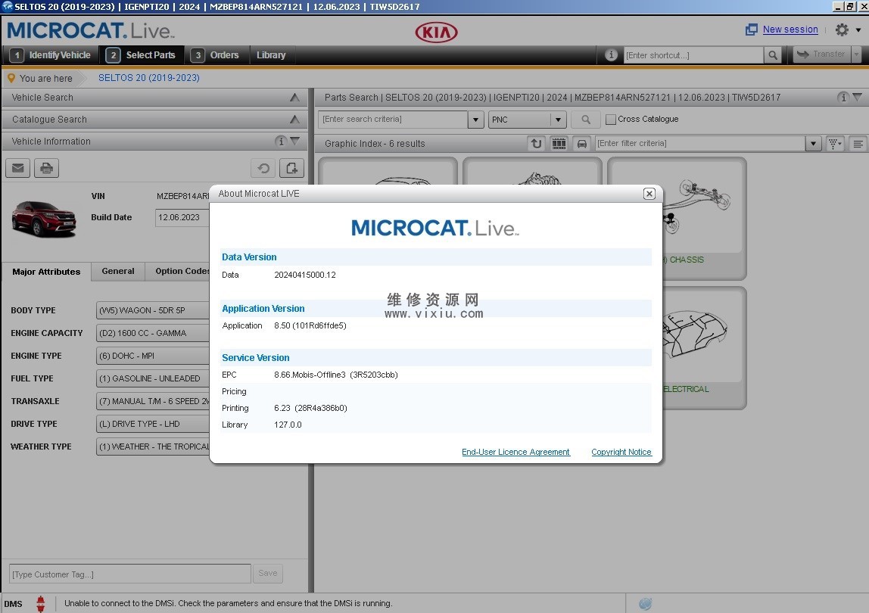Close the About Microcat LIVE dialog

point(649,194)
